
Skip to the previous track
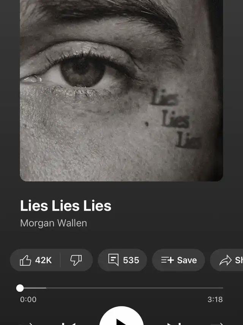[69, 323]
